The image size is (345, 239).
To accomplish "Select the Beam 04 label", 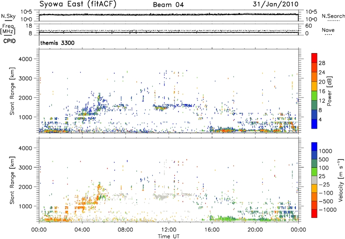I will tap(168, 5).
